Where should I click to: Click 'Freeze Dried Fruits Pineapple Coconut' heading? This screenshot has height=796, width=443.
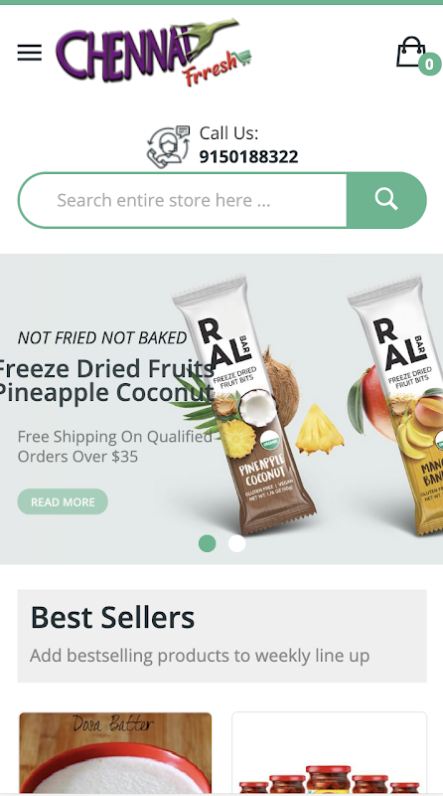tap(105, 380)
